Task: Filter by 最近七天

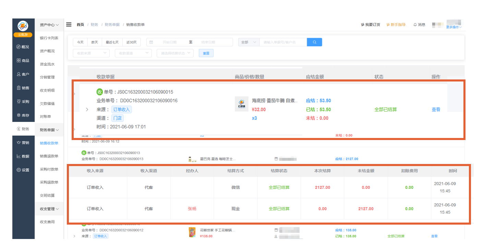Action: (x=112, y=42)
